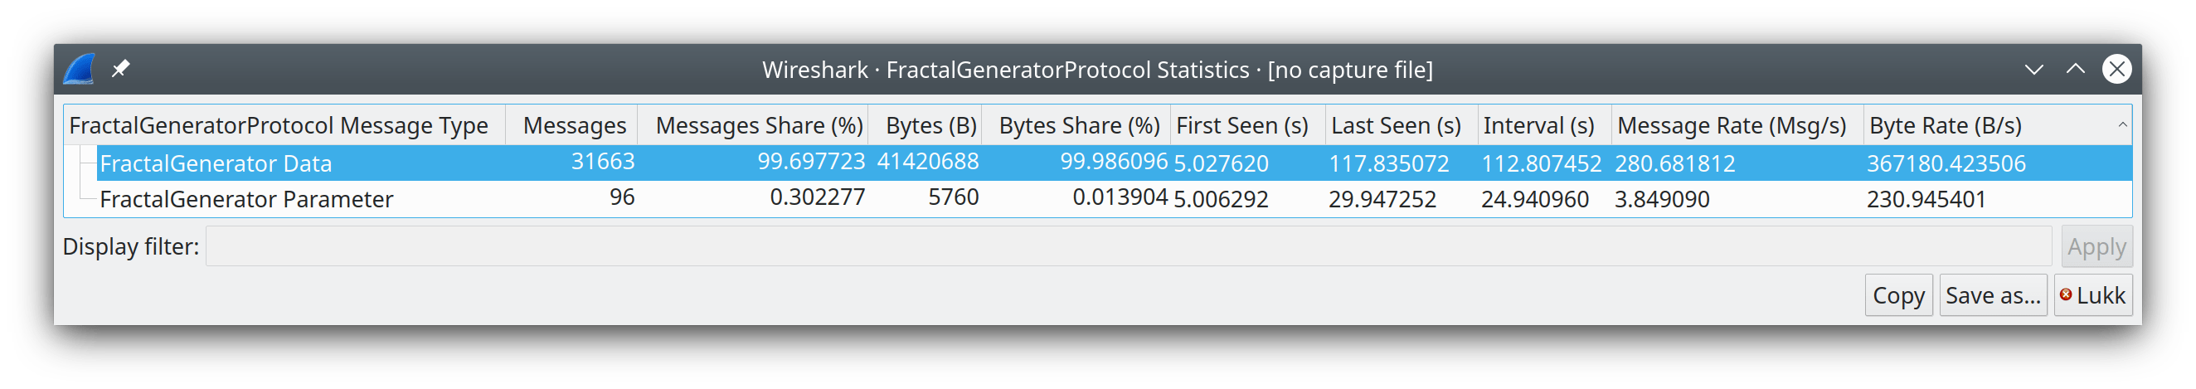This screenshot has width=2196, height=389.
Task: Sort by Last Seen (s) column
Action: coord(1396,126)
